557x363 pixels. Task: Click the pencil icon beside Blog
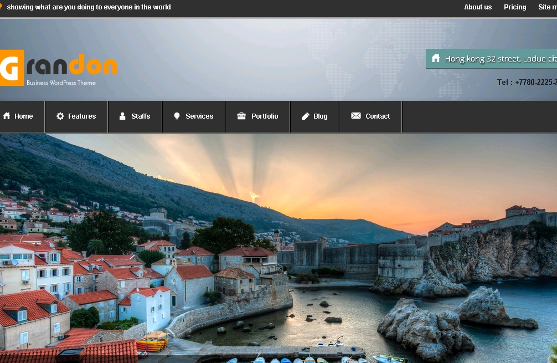pos(306,116)
